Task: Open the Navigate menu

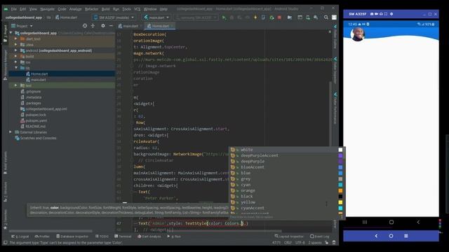Action: [47, 9]
